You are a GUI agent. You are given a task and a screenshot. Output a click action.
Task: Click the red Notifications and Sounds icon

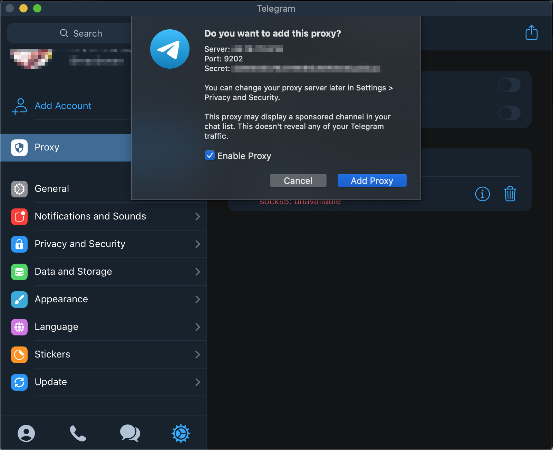(19, 217)
